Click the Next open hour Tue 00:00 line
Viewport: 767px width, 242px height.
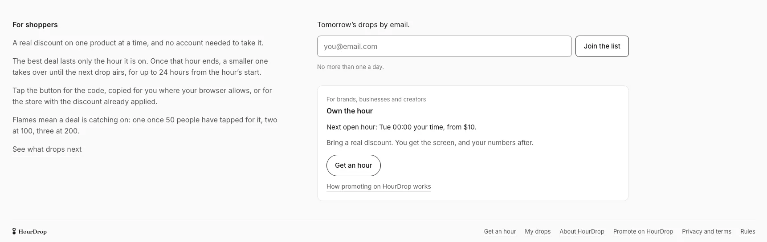click(401, 127)
